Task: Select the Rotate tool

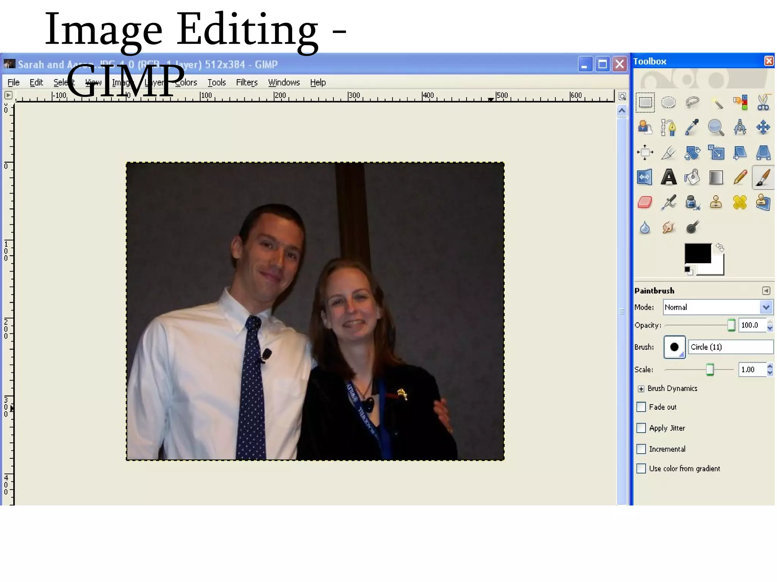Action: 692,152
